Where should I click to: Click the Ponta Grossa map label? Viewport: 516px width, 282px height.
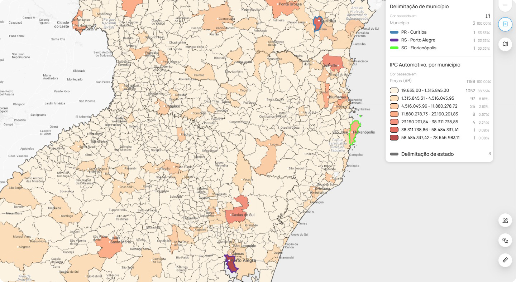click(290, 4)
